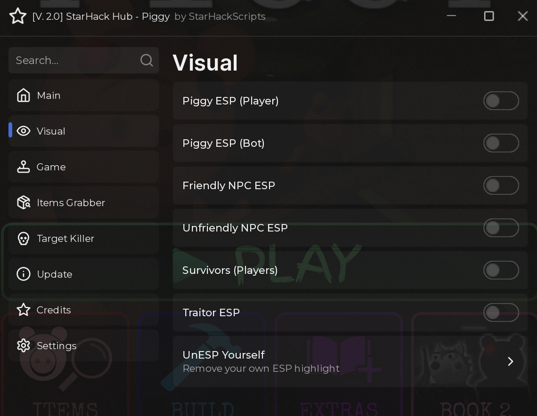The image size is (537, 416).
Task: Click the Target Killer skull icon
Action: tap(24, 239)
